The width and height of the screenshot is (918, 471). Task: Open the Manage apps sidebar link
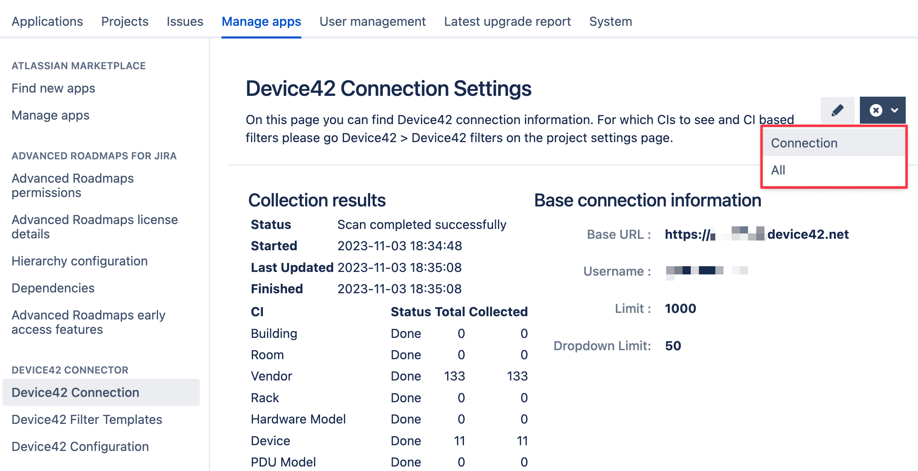pos(50,115)
